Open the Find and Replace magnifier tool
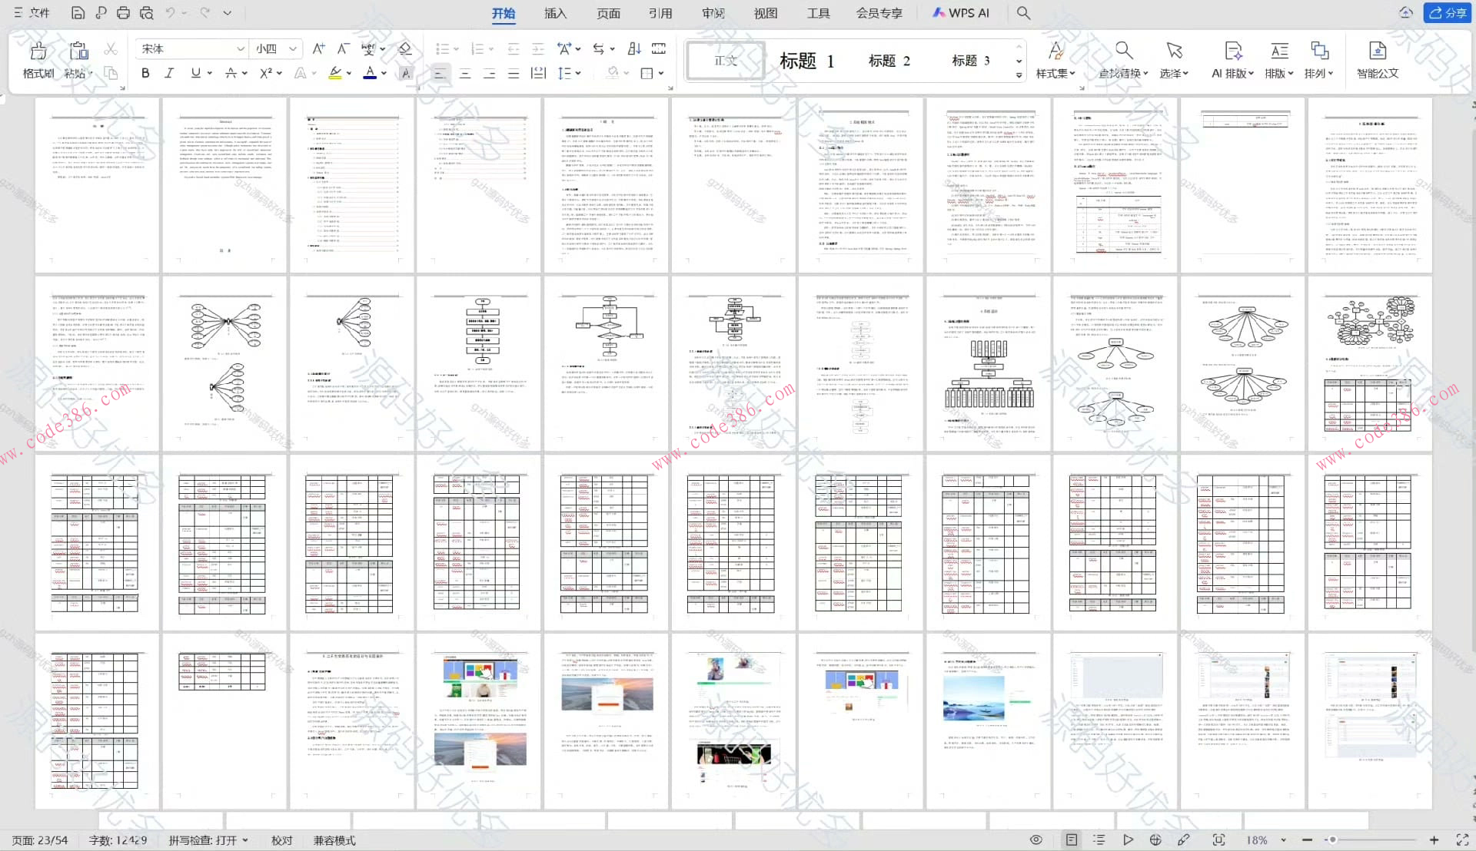Screen dimensions: 1476x851 click(1123, 52)
